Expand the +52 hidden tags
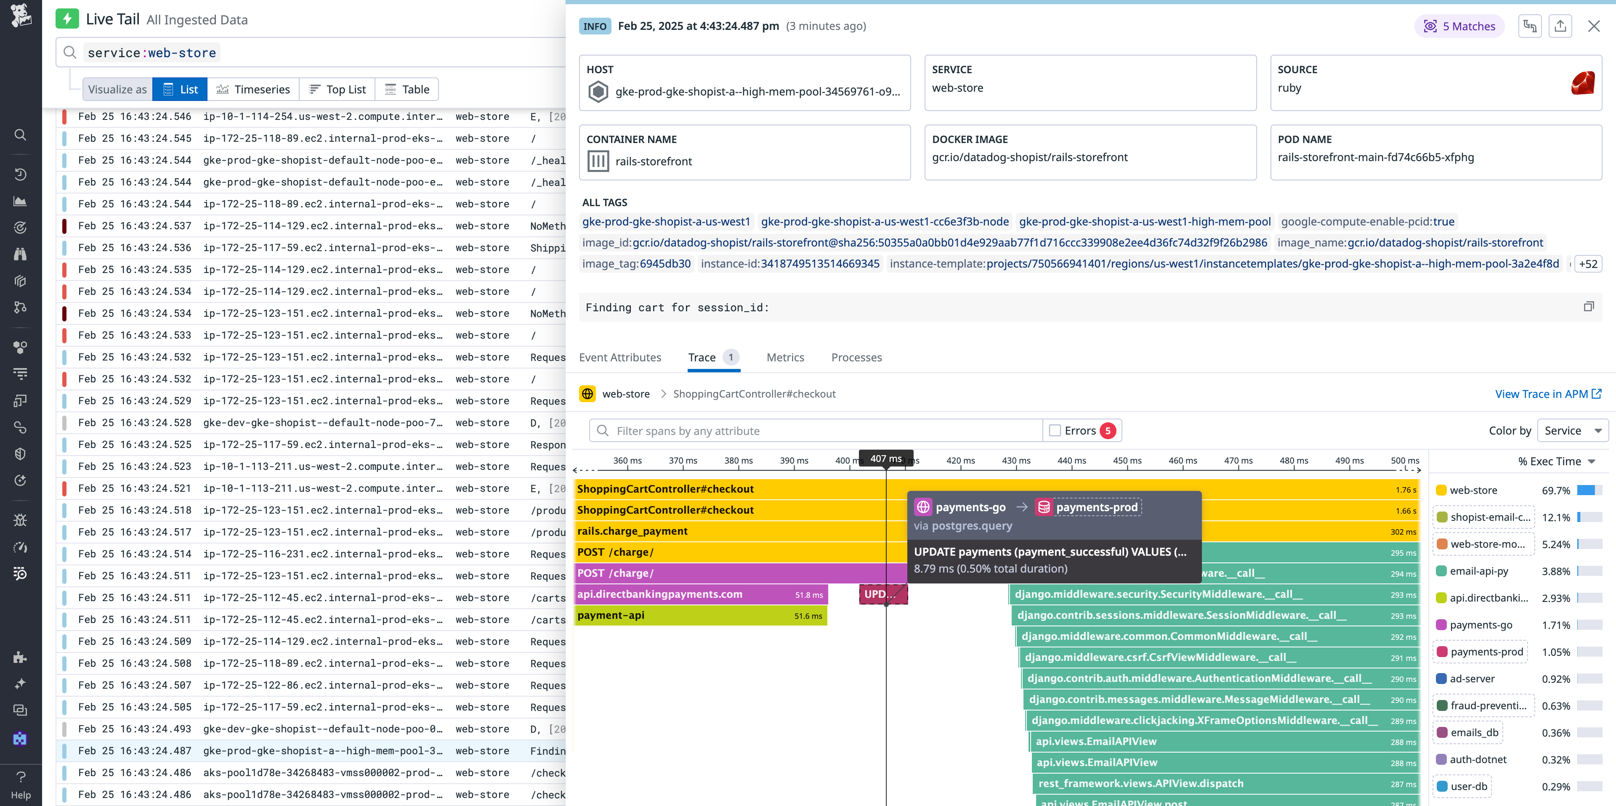Screen dimensions: 1616x806 pyautogui.click(x=1589, y=263)
